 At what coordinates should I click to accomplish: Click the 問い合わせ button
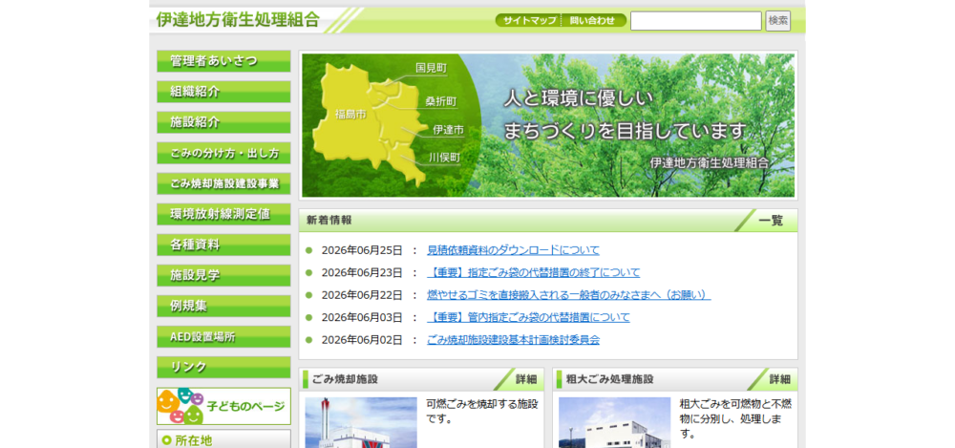pyautogui.click(x=594, y=20)
